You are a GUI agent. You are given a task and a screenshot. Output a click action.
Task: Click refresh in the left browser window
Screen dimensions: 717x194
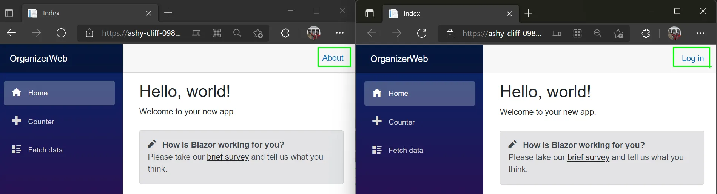pyautogui.click(x=61, y=33)
